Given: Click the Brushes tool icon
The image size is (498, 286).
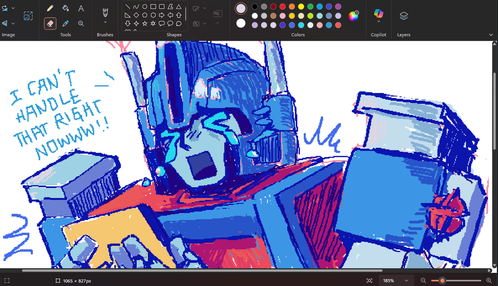Looking at the screenshot, I should [x=105, y=13].
